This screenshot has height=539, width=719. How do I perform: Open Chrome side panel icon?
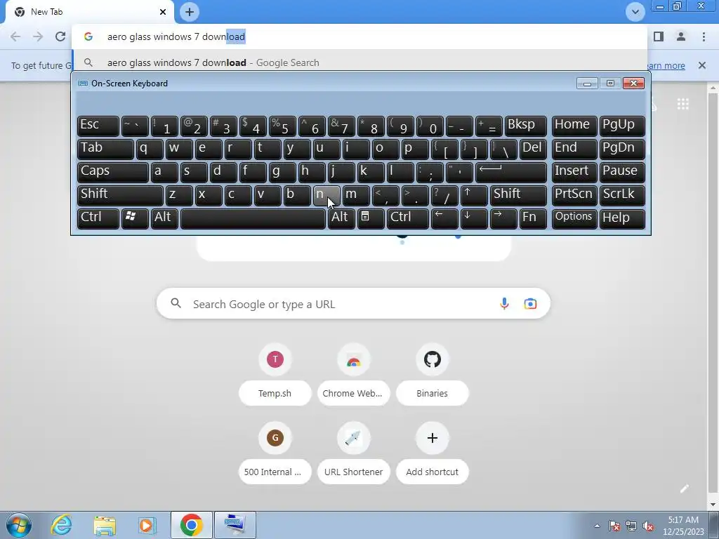[x=659, y=36]
